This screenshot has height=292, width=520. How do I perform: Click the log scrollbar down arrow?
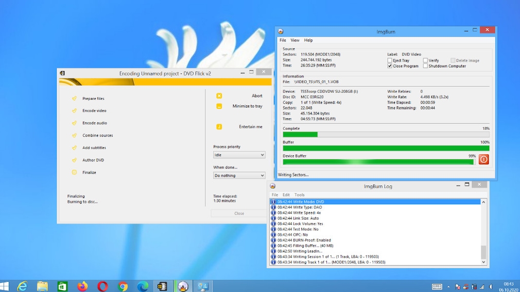[483, 262]
